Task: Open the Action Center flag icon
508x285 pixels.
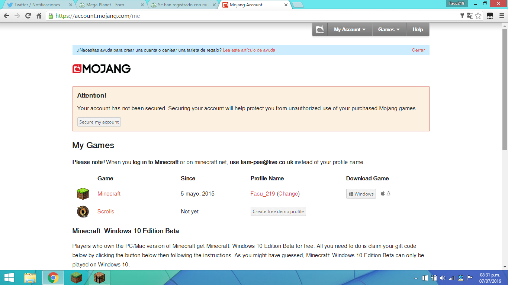Action: click(x=470, y=278)
